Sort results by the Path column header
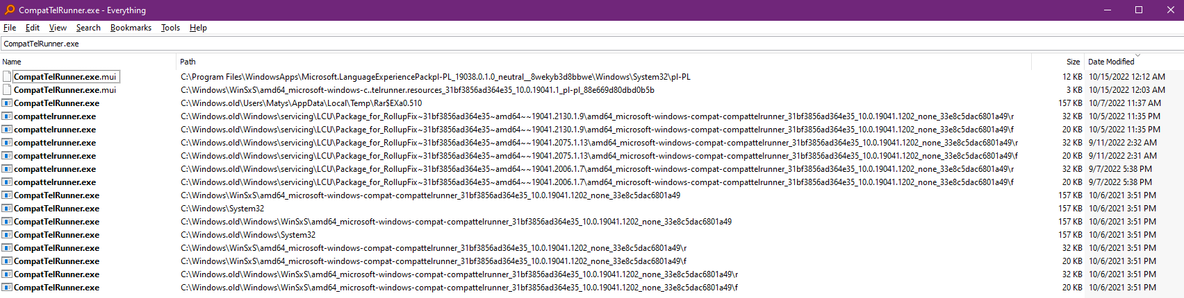This screenshot has width=1184, height=298. (x=604, y=62)
